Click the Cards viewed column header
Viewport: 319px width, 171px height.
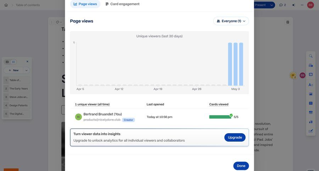(219, 104)
